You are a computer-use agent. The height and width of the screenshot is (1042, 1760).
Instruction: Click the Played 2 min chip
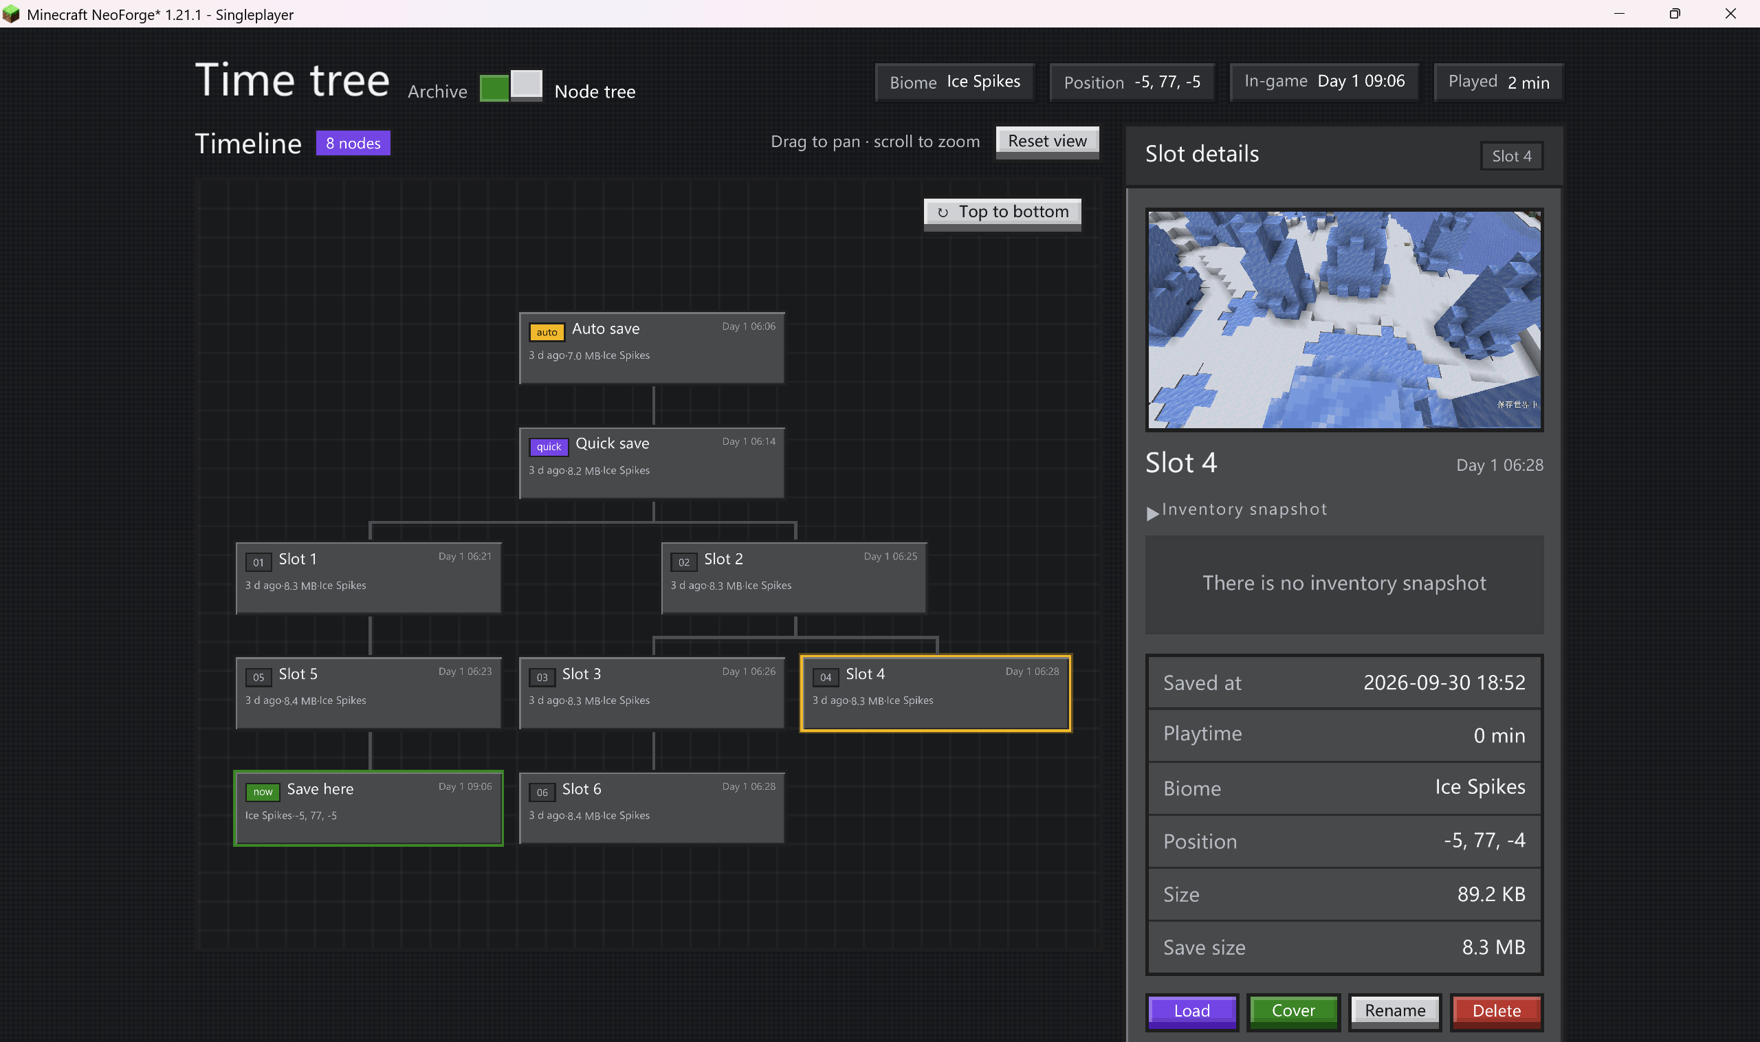click(x=1498, y=82)
